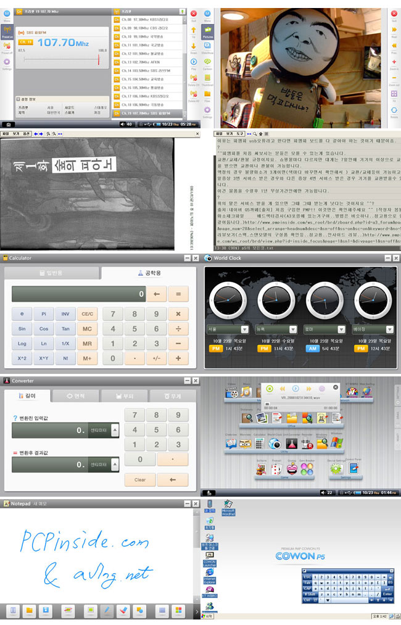The image size is (401, 625).
Task: Click the Sin calculator button
Action: point(22,329)
